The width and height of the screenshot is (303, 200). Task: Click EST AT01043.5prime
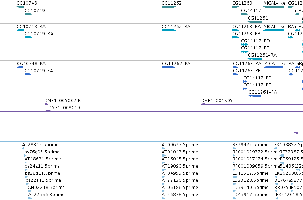click(x=164, y=156)
